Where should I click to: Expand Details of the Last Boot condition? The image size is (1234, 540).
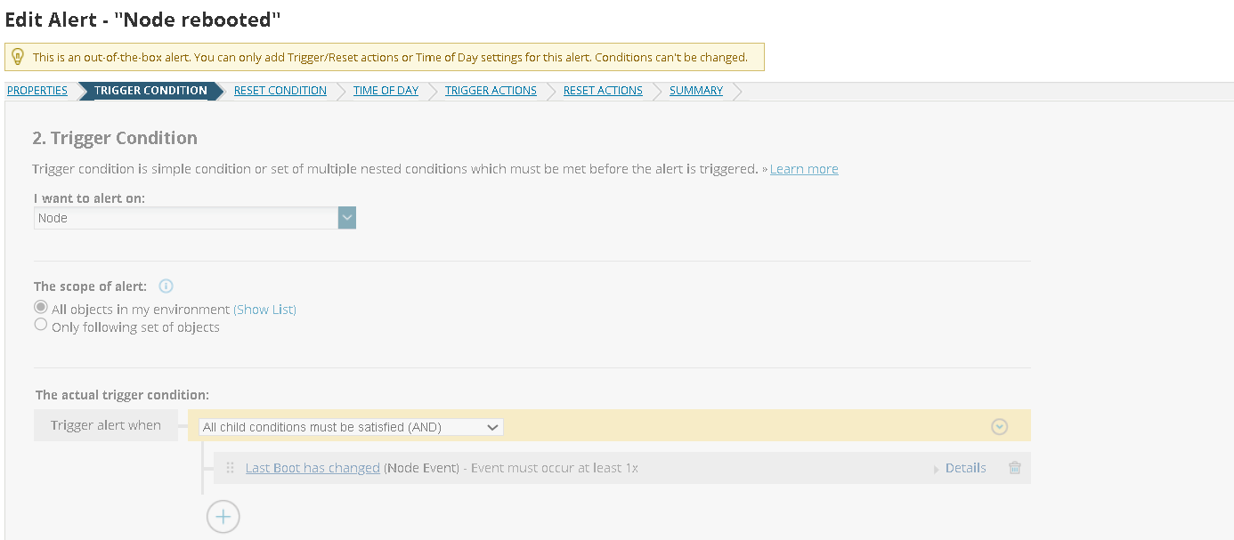pos(965,468)
